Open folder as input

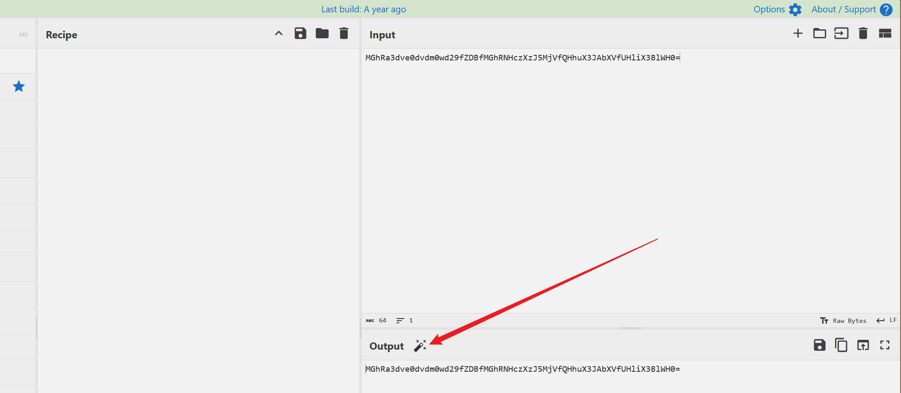click(819, 34)
